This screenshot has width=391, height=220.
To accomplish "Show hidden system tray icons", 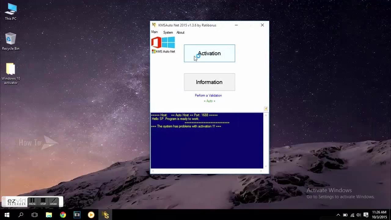I will 338,215.
